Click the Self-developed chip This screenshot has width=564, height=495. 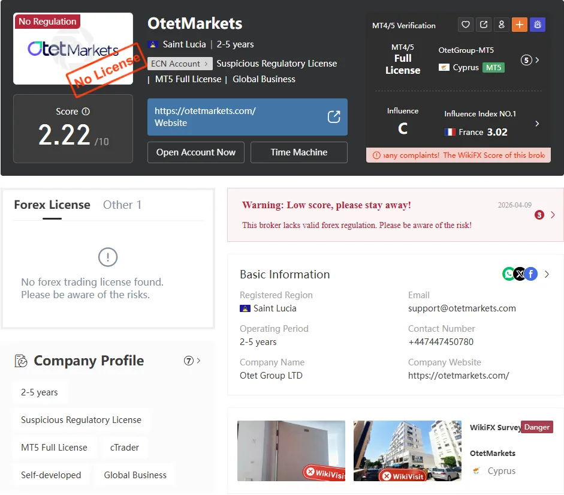coord(51,475)
